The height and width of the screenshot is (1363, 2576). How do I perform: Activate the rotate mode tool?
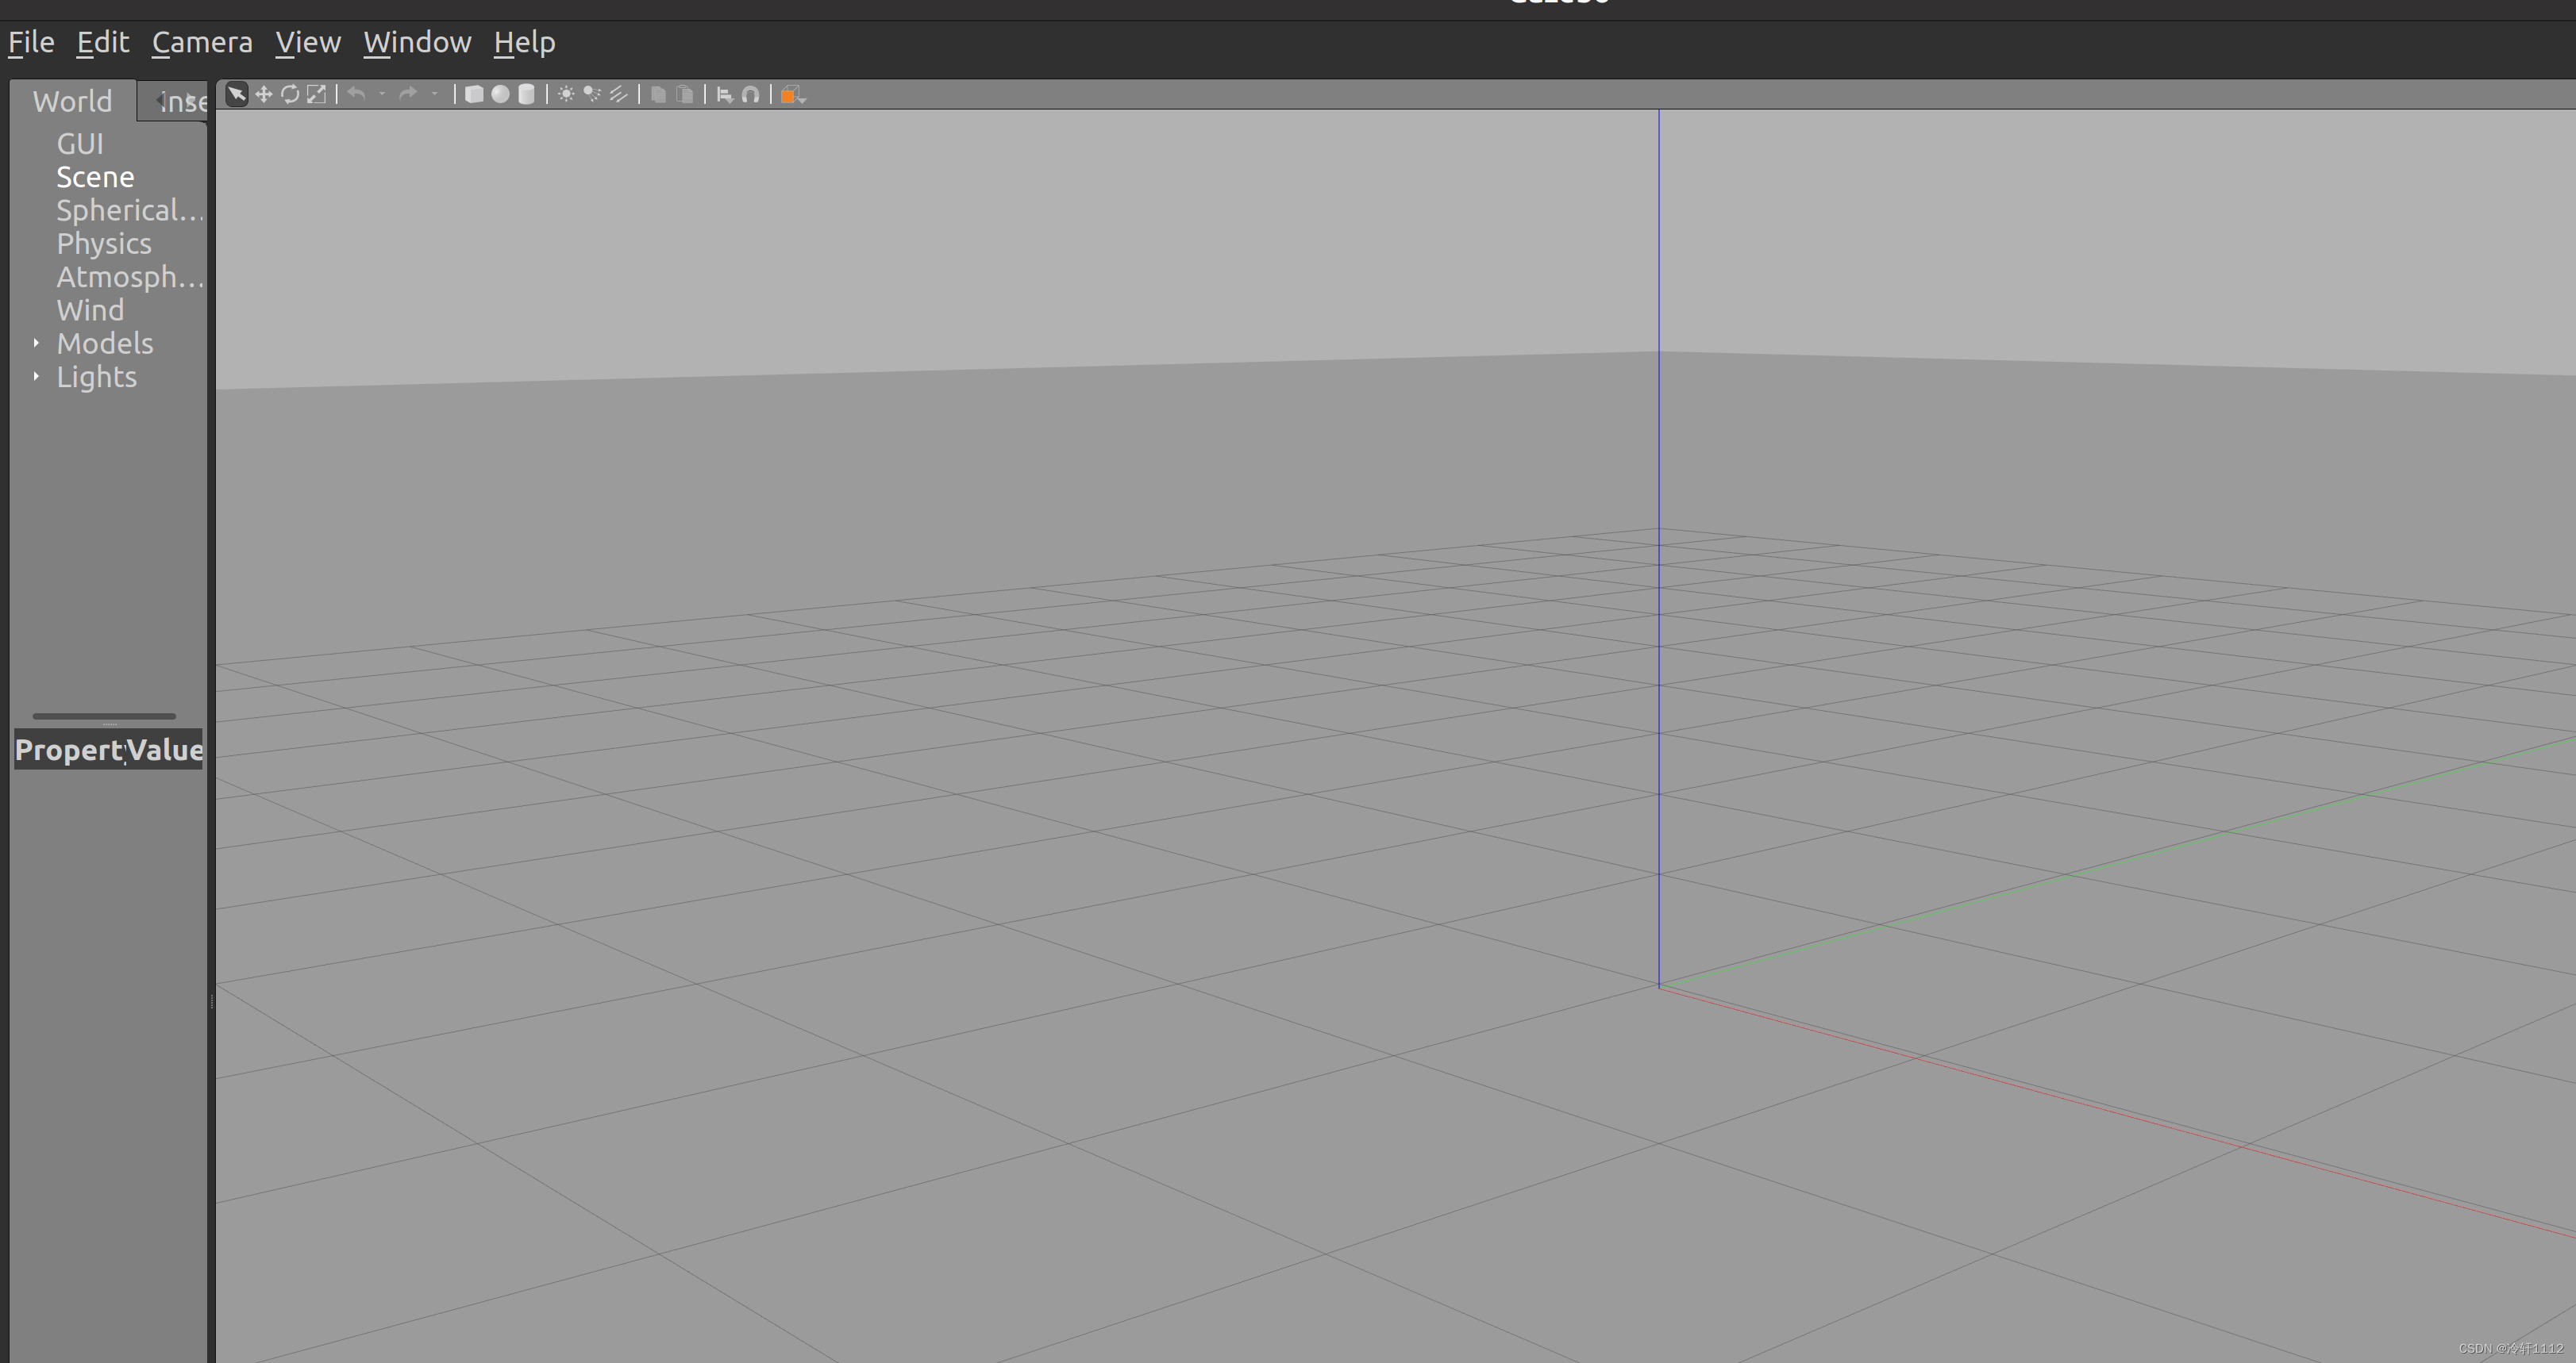coord(290,94)
